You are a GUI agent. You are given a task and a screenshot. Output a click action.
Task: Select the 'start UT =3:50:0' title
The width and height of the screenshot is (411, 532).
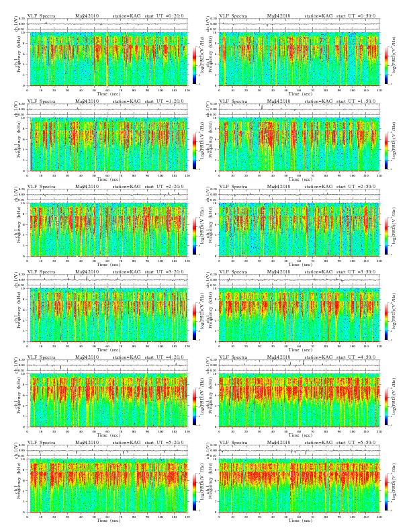(356, 272)
